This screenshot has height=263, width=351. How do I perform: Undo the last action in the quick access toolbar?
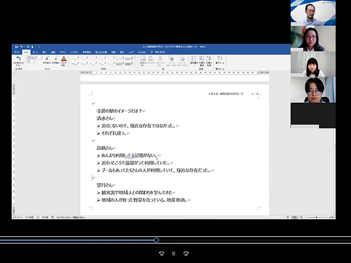pyautogui.click(x=22, y=47)
